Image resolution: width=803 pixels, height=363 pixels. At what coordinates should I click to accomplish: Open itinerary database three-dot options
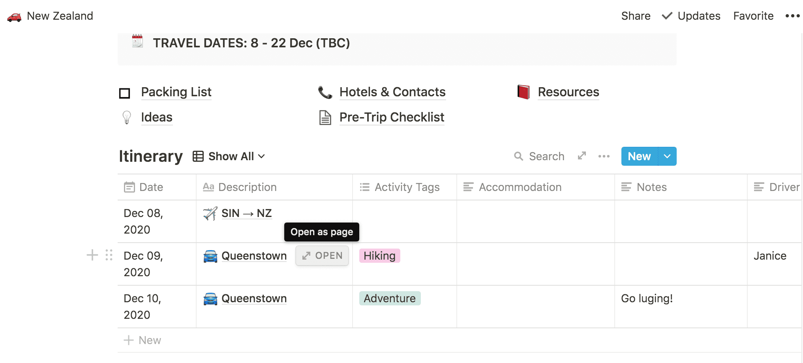click(604, 157)
